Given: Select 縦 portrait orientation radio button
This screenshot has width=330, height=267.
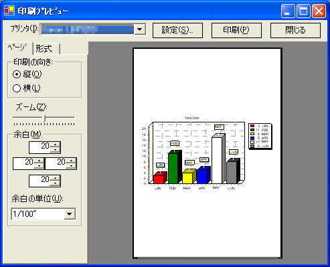Looking at the screenshot, I should tap(17, 74).
